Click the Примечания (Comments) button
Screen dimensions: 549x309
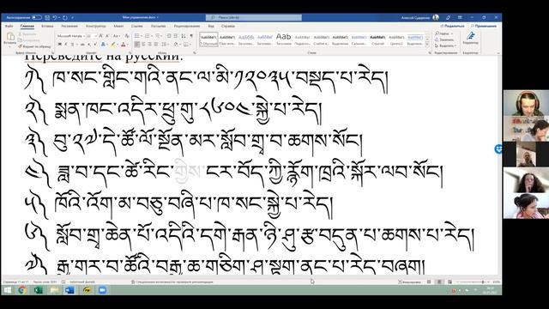point(484,26)
